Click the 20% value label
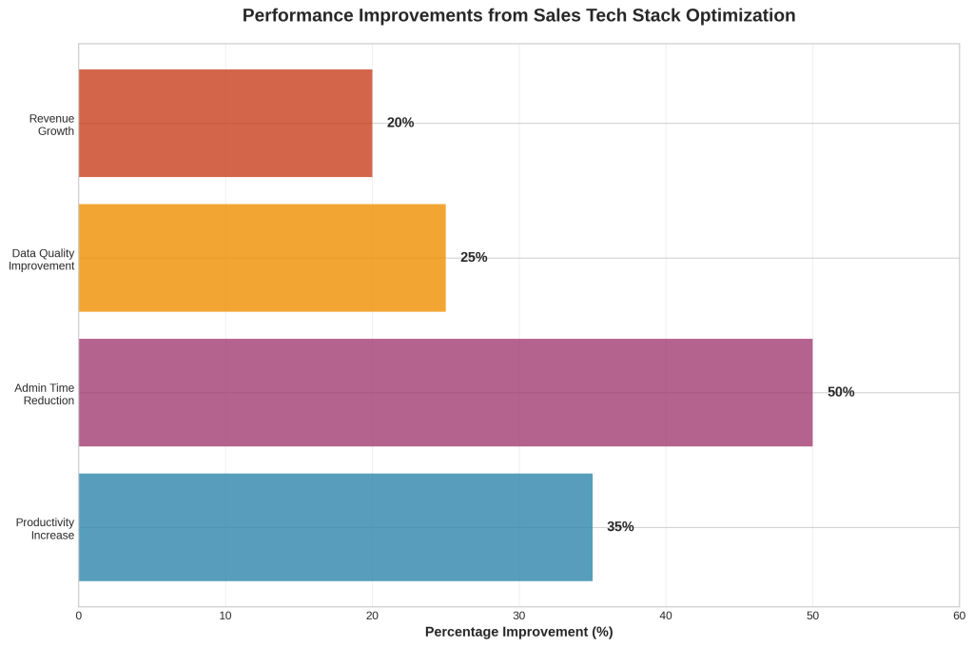This screenshot has height=647, width=974. coord(400,123)
